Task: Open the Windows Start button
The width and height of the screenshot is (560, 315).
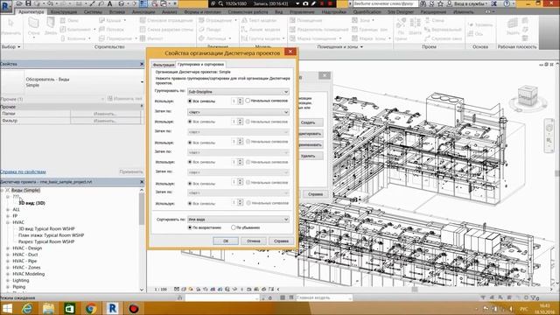Action: point(7,308)
